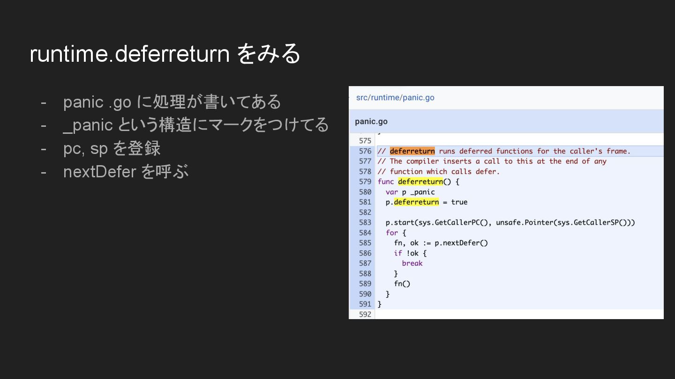Click 'p.nextDefer()' call in the loop

pyautogui.click(x=461, y=243)
